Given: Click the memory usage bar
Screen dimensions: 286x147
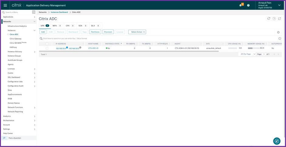Looking at the screenshot, I should [x=254, y=48].
